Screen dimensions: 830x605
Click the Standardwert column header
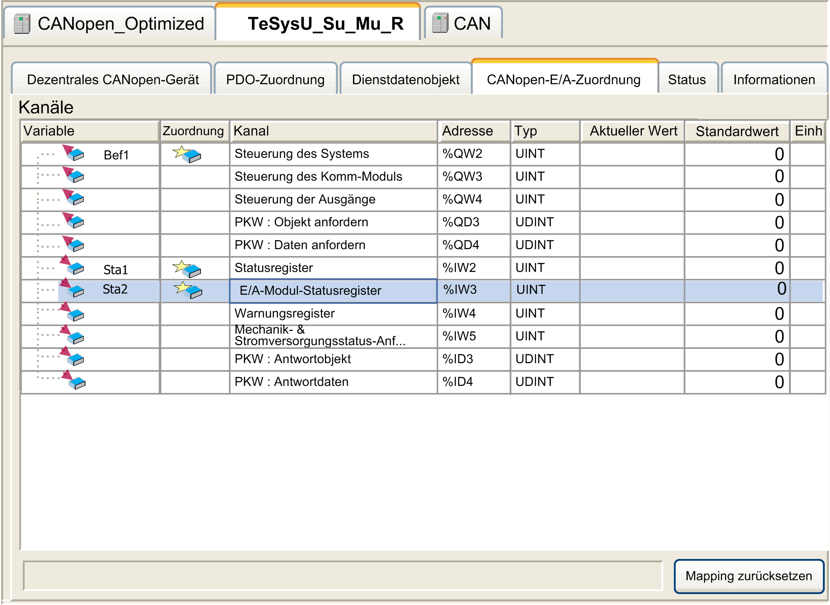point(737,131)
